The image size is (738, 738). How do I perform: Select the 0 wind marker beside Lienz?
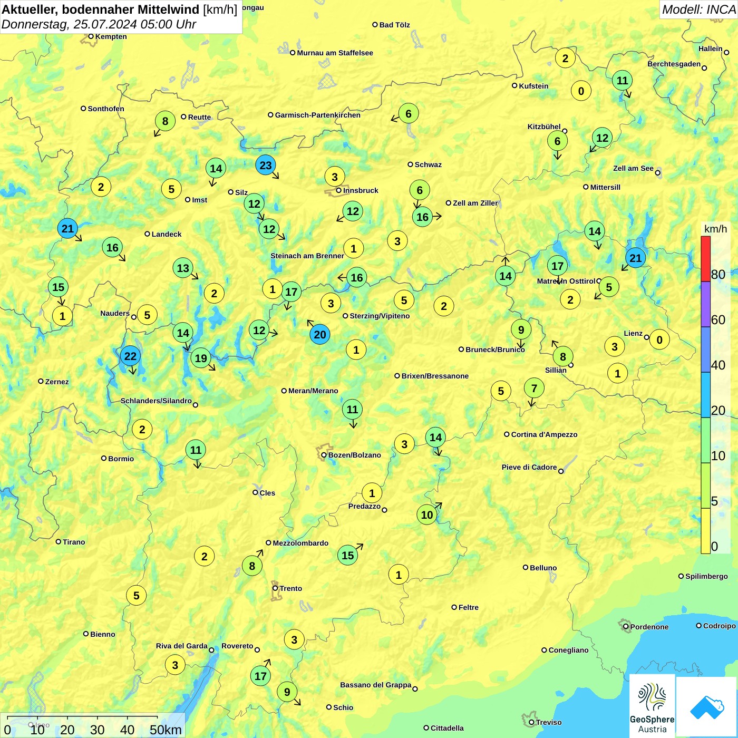pyautogui.click(x=659, y=340)
